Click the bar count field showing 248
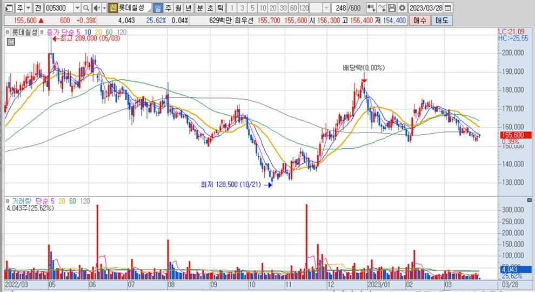Screen dimensions: 535x292 pyautogui.click(x=340, y=8)
